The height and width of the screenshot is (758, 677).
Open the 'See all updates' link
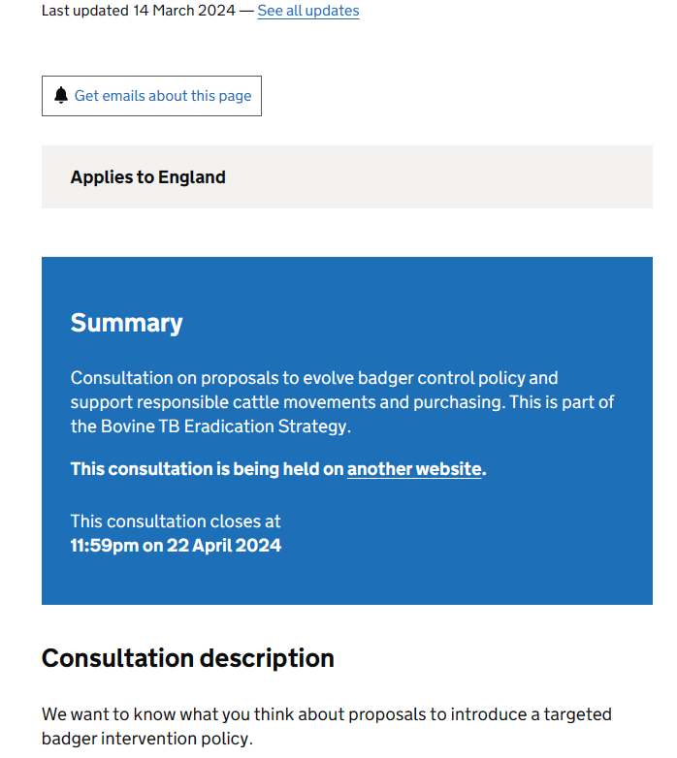[307, 11]
